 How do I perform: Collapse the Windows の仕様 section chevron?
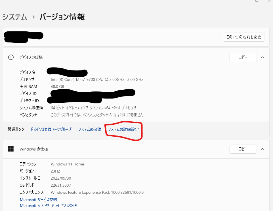click(x=262, y=149)
